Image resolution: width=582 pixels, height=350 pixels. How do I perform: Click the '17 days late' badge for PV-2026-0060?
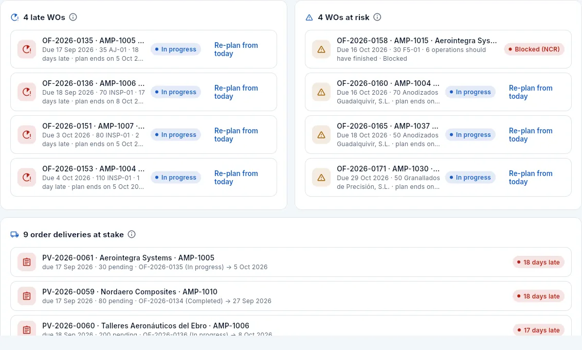point(539,330)
